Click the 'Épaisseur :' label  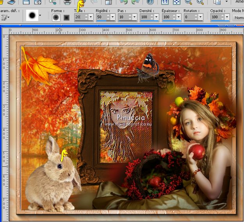[x=171, y=11]
